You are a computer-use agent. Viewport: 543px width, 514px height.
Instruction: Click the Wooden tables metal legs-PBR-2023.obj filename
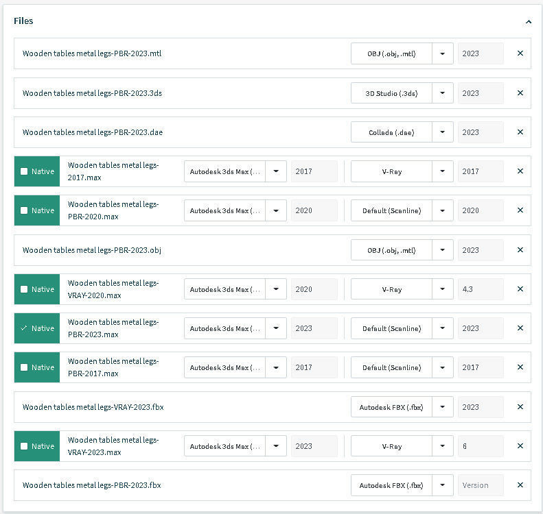tap(92, 250)
